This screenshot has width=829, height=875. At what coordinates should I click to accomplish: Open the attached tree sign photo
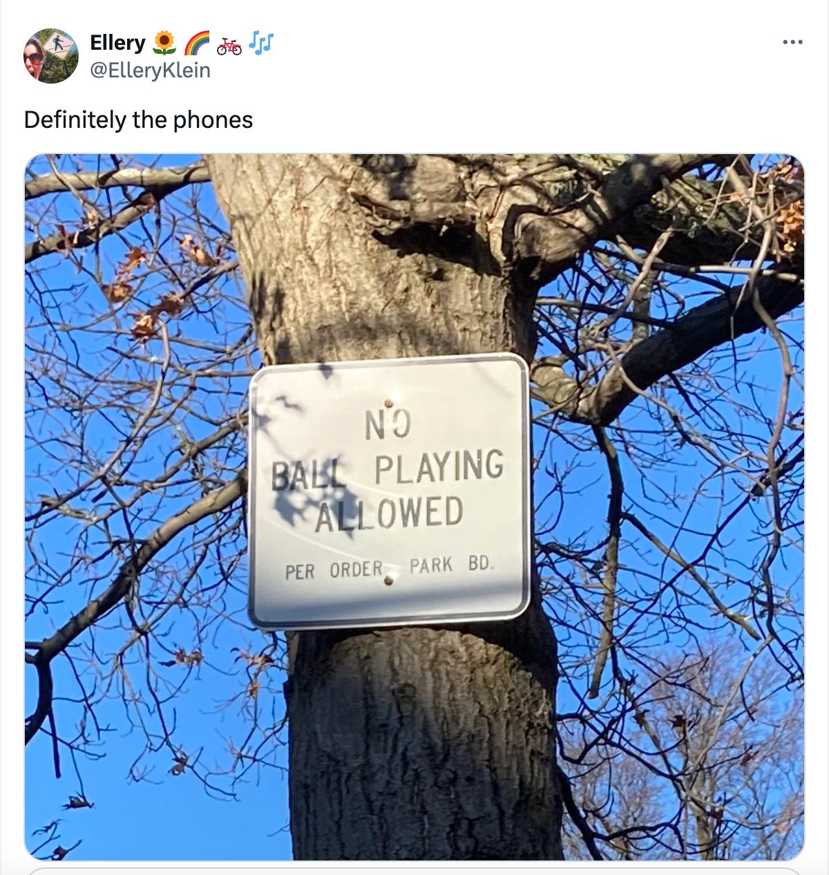(x=414, y=507)
